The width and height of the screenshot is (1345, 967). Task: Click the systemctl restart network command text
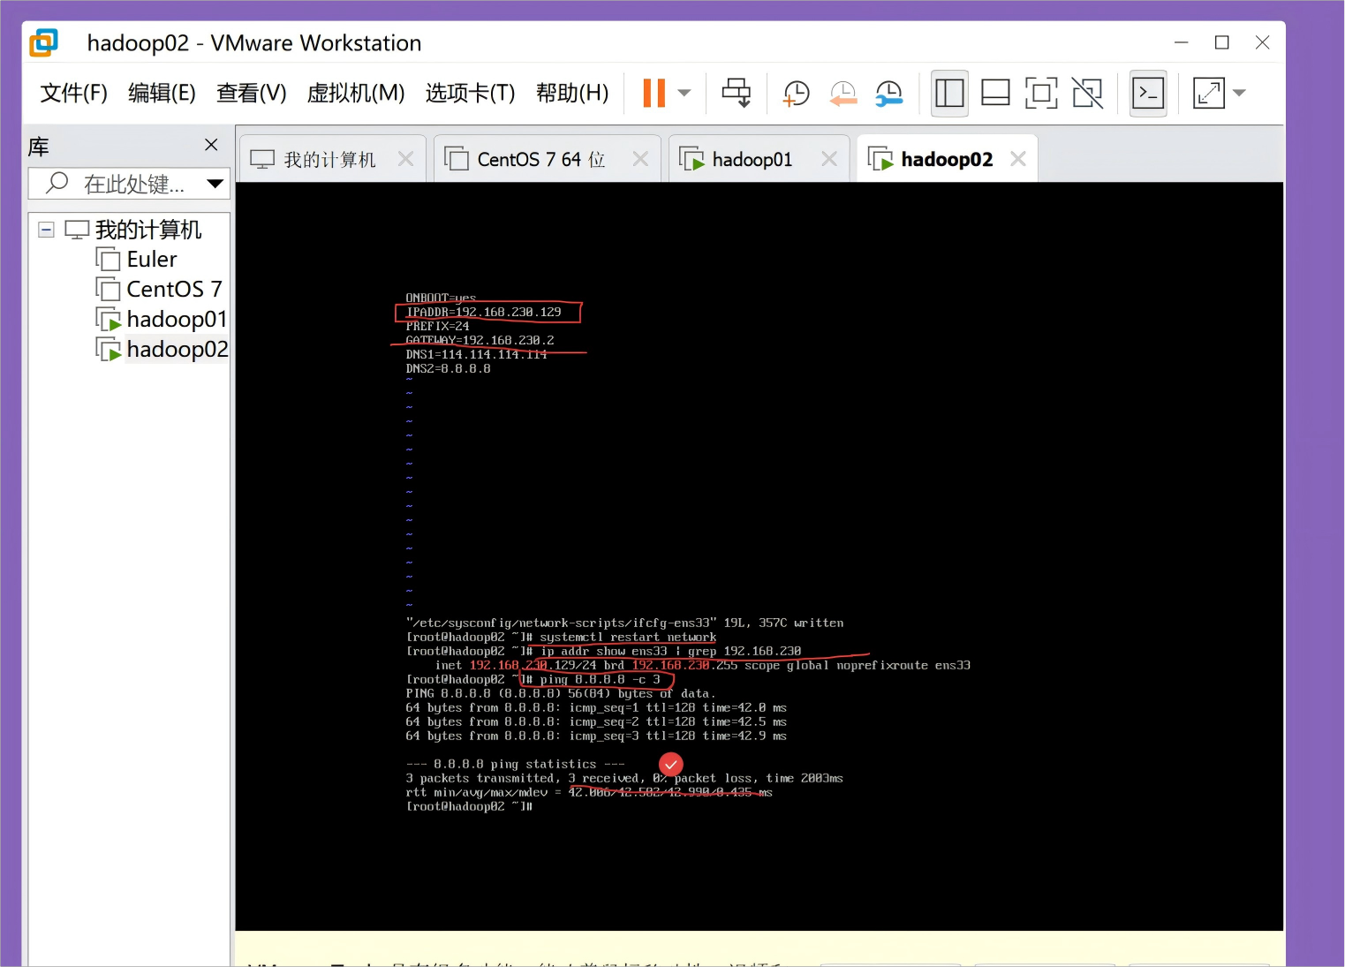628,637
